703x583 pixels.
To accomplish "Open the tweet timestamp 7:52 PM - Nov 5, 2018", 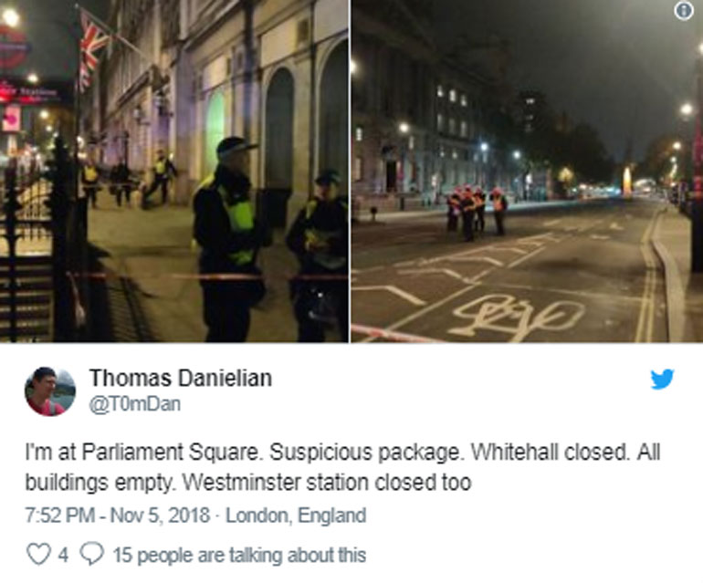I will (x=118, y=515).
